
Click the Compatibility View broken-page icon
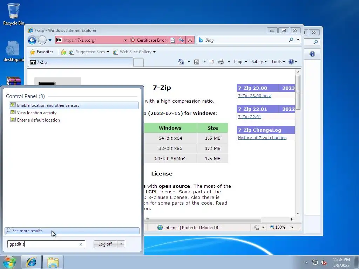tap(172, 40)
